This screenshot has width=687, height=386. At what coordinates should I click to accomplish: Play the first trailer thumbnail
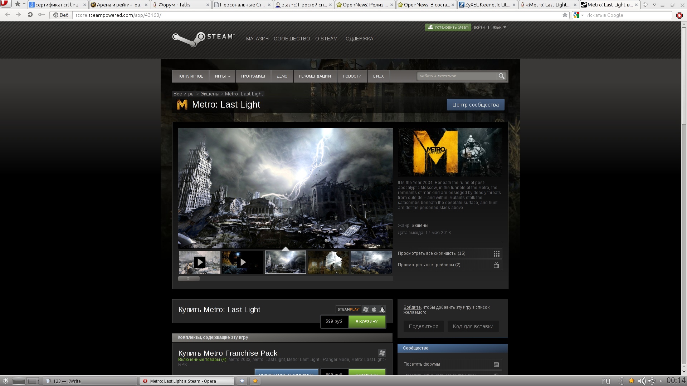[x=200, y=262]
